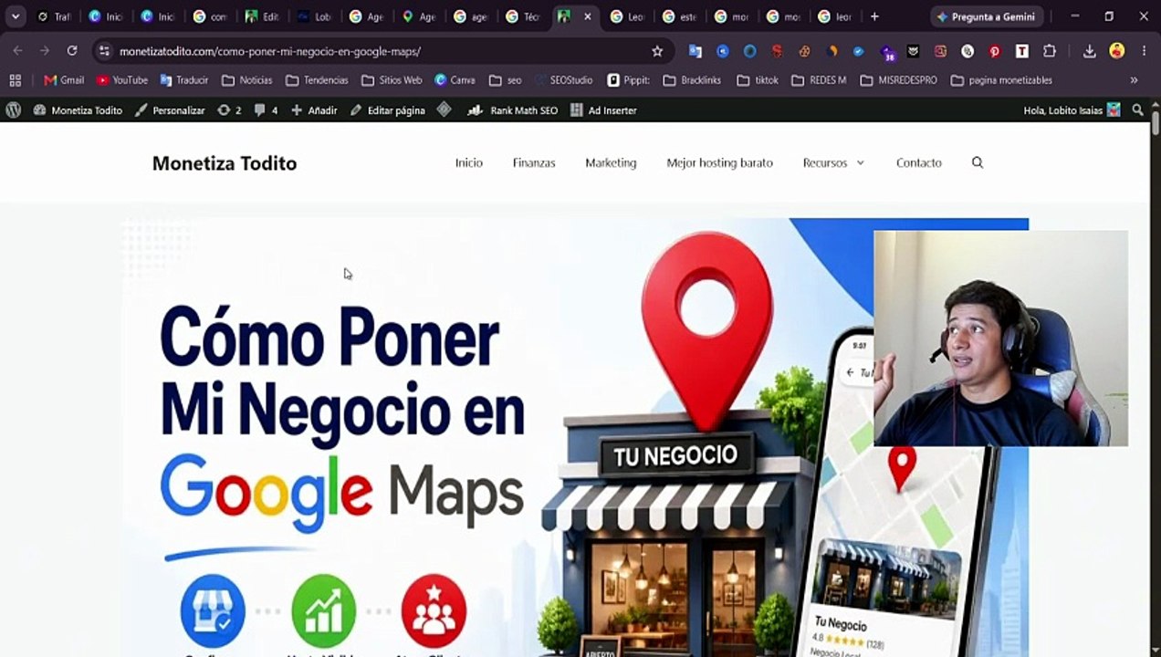Open Chrome downloads
This screenshot has width=1161, height=657.
(x=1089, y=51)
